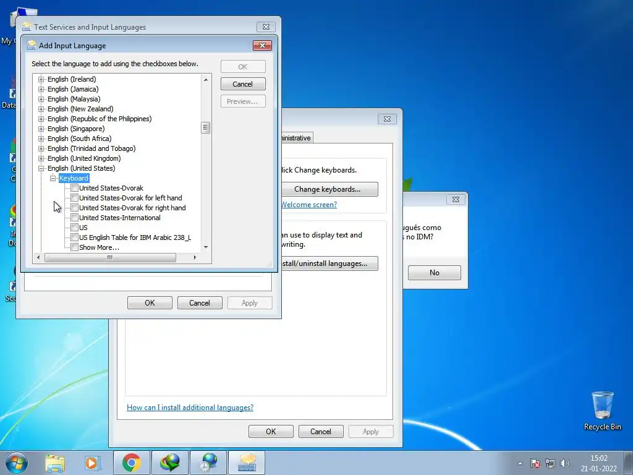Open the Welcome screen link
This screenshot has width=633, height=475.
[x=309, y=204]
